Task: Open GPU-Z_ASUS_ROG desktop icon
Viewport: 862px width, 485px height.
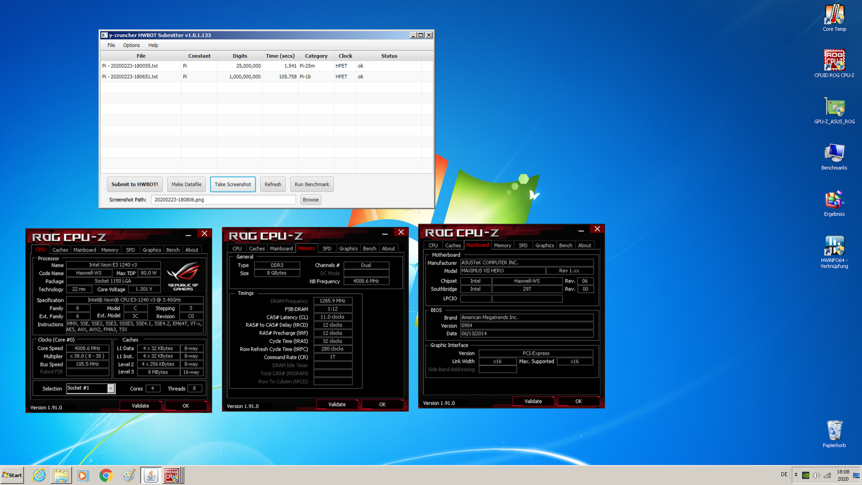Action: point(834,110)
